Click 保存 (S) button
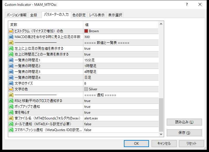The width and height of the screenshot is (209, 152). (x=184, y=133)
